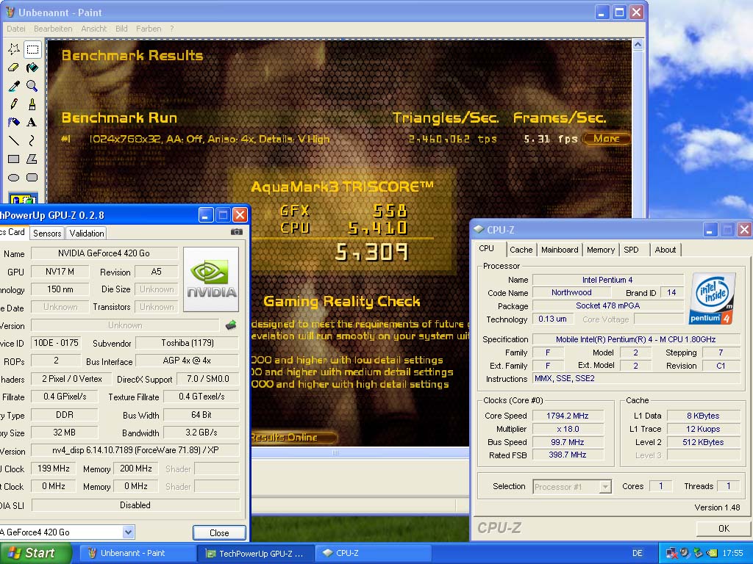Click the Bus Interface AGP 4x @ 4x field
This screenshot has height=564, width=753.
tap(188, 361)
